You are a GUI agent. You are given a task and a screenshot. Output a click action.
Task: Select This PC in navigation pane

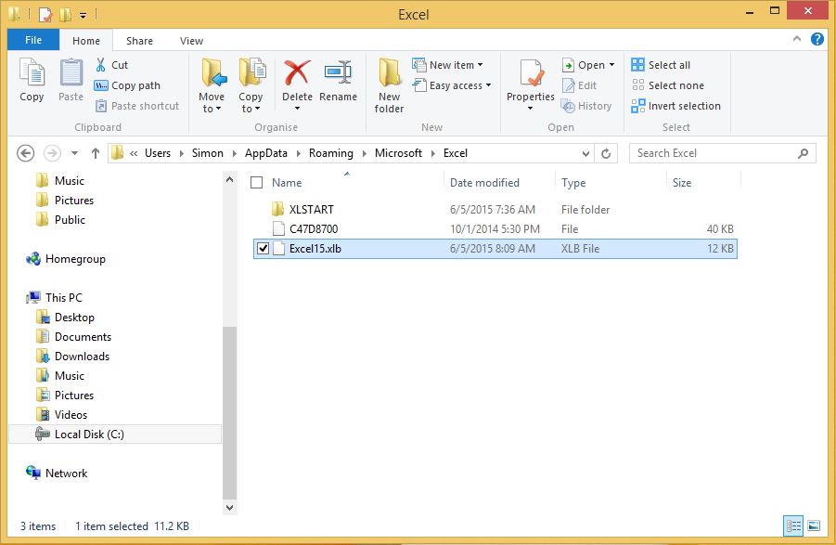click(x=55, y=297)
